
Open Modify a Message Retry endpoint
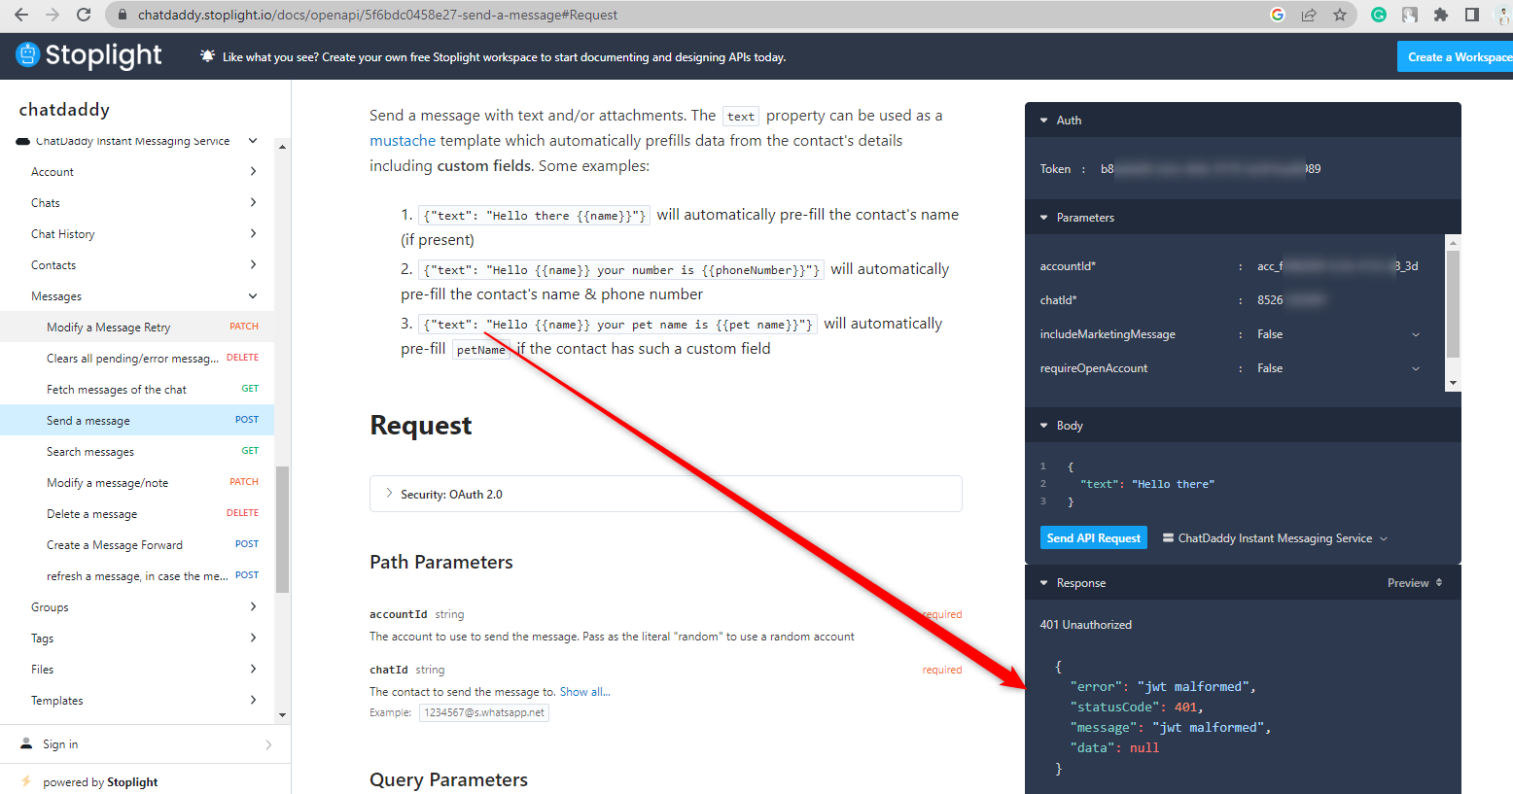point(137,328)
